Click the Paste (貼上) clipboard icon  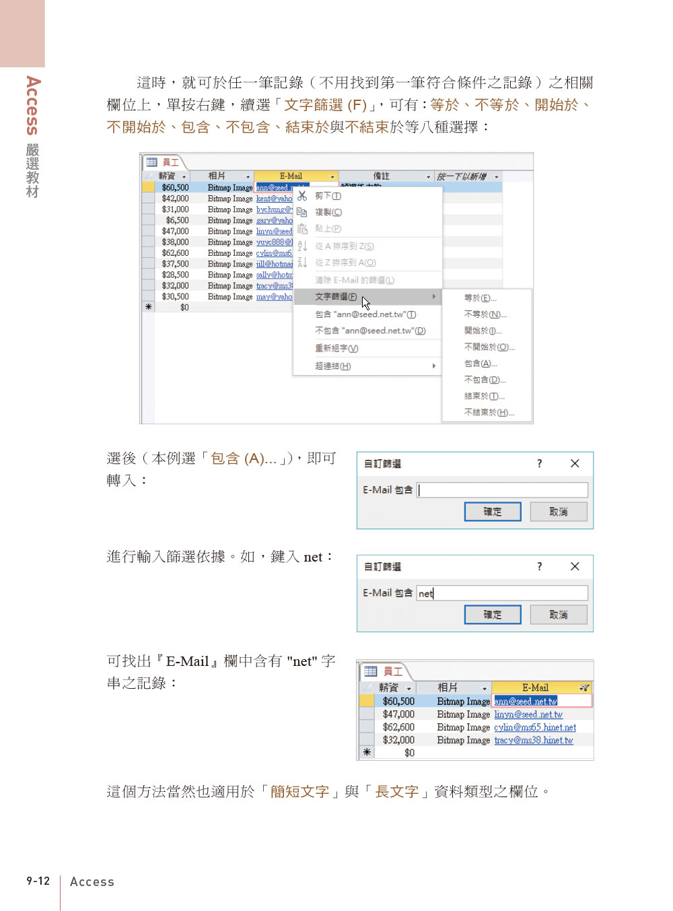[x=302, y=229]
